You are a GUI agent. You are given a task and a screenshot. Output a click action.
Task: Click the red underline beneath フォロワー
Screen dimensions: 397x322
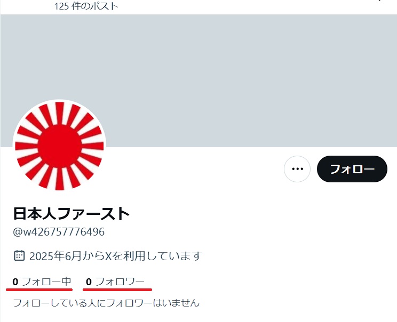pyautogui.click(x=117, y=289)
